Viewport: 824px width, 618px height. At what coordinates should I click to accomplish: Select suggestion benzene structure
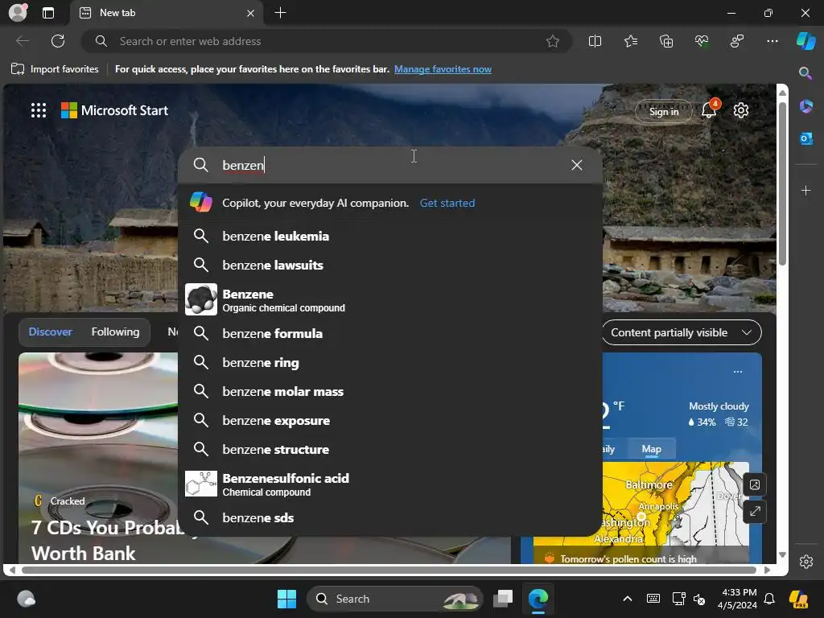pos(390,449)
